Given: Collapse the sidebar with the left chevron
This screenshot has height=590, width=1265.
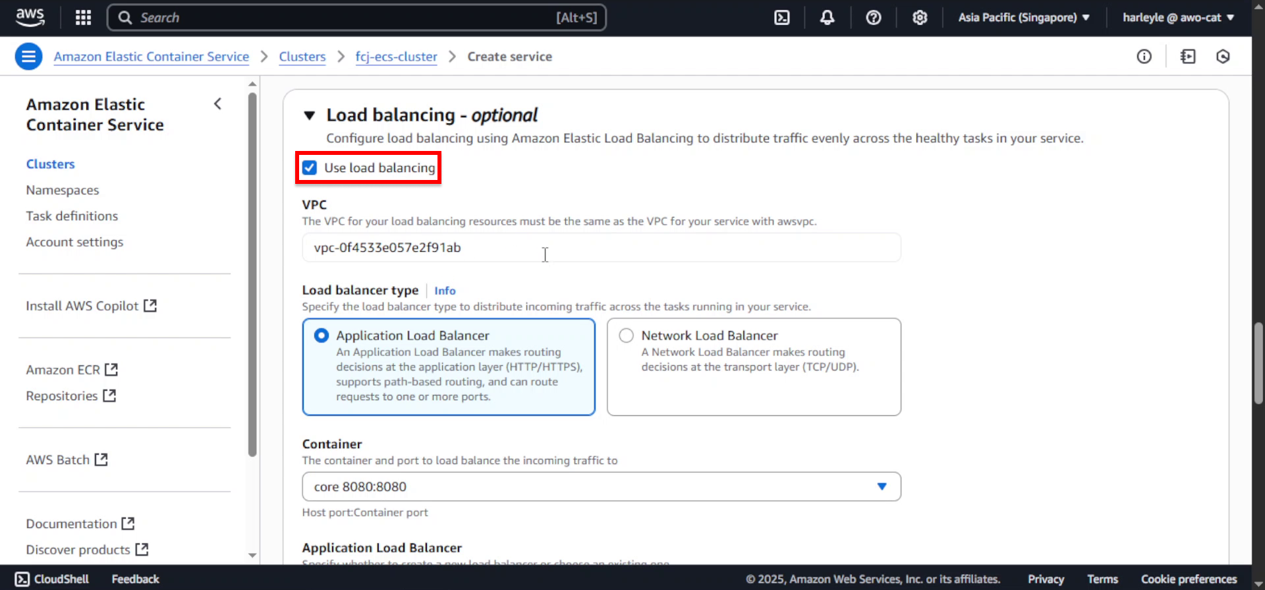Looking at the screenshot, I should pos(217,104).
